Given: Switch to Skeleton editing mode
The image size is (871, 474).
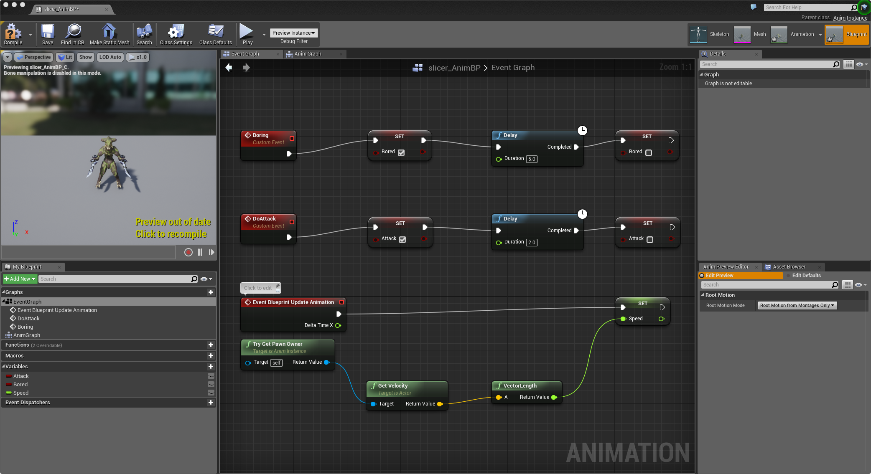Looking at the screenshot, I should tap(711, 34).
